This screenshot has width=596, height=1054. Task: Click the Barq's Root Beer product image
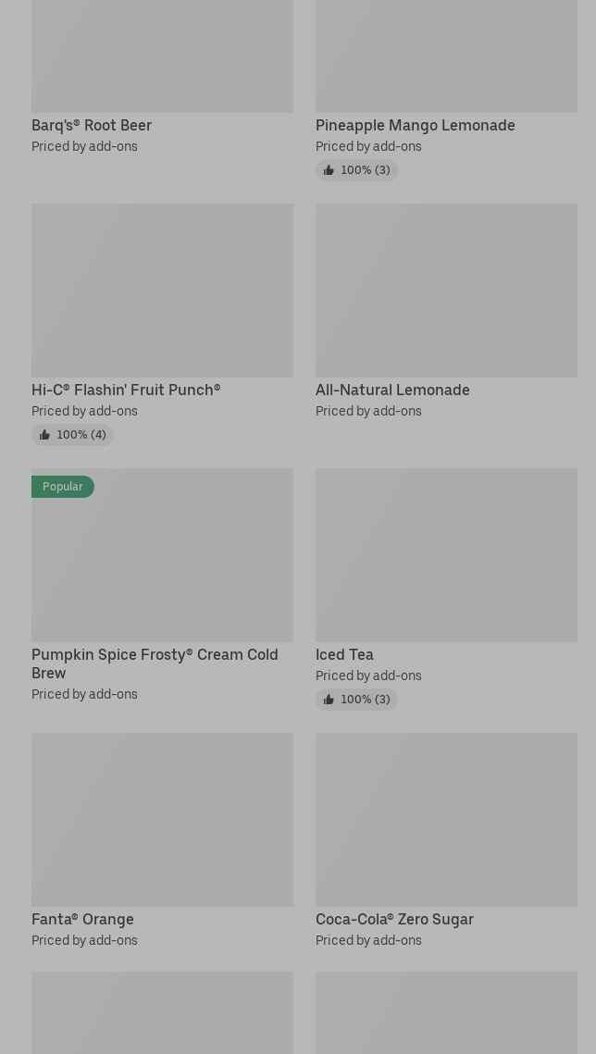click(x=162, y=56)
